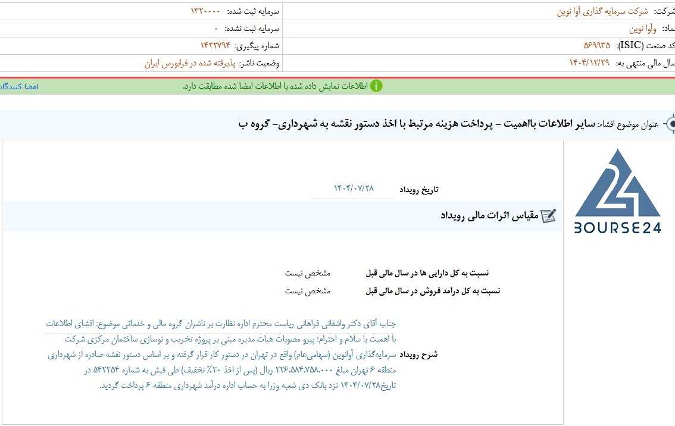Image resolution: width=675 pixels, height=426 pixels.
Task: Click the green signature verification message bar
Action: pos(337,86)
